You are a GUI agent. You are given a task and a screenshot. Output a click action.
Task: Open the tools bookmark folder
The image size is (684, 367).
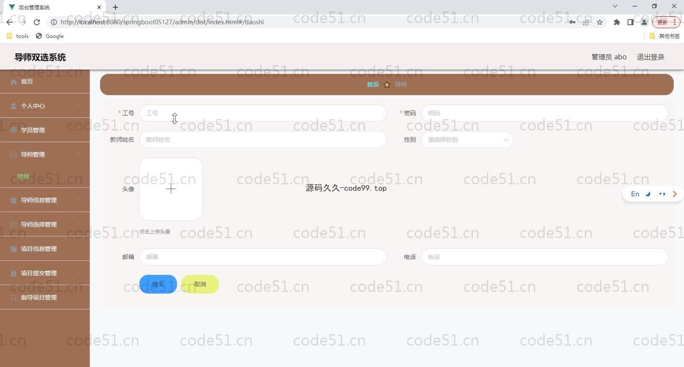pos(18,36)
